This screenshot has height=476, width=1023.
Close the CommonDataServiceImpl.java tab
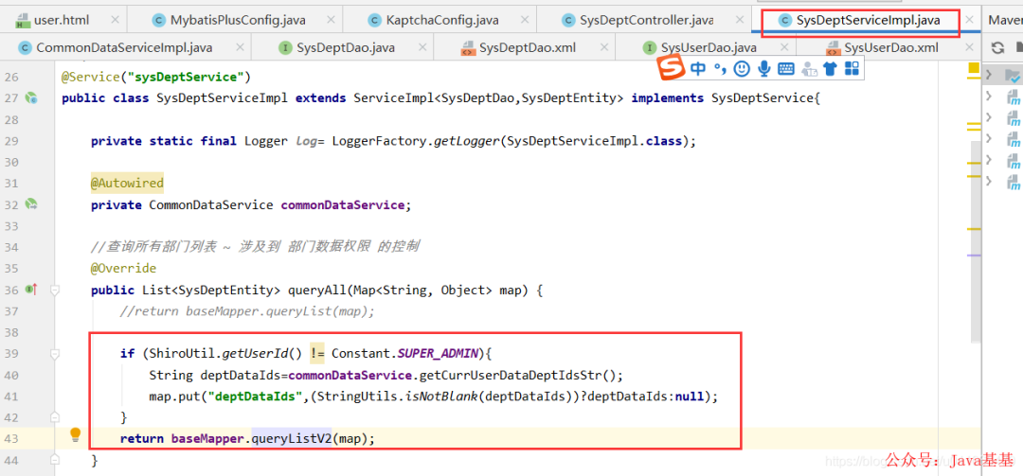click(x=240, y=47)
